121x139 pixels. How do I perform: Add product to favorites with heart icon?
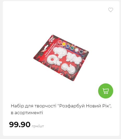tap(111, 10)
